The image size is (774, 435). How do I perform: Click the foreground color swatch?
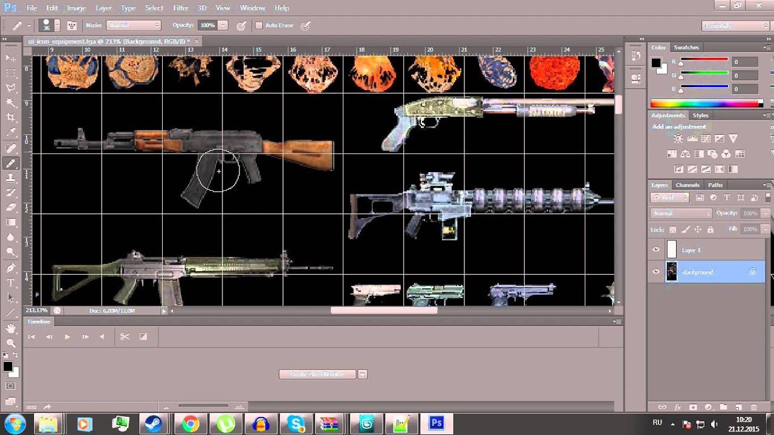coord(8,365)
